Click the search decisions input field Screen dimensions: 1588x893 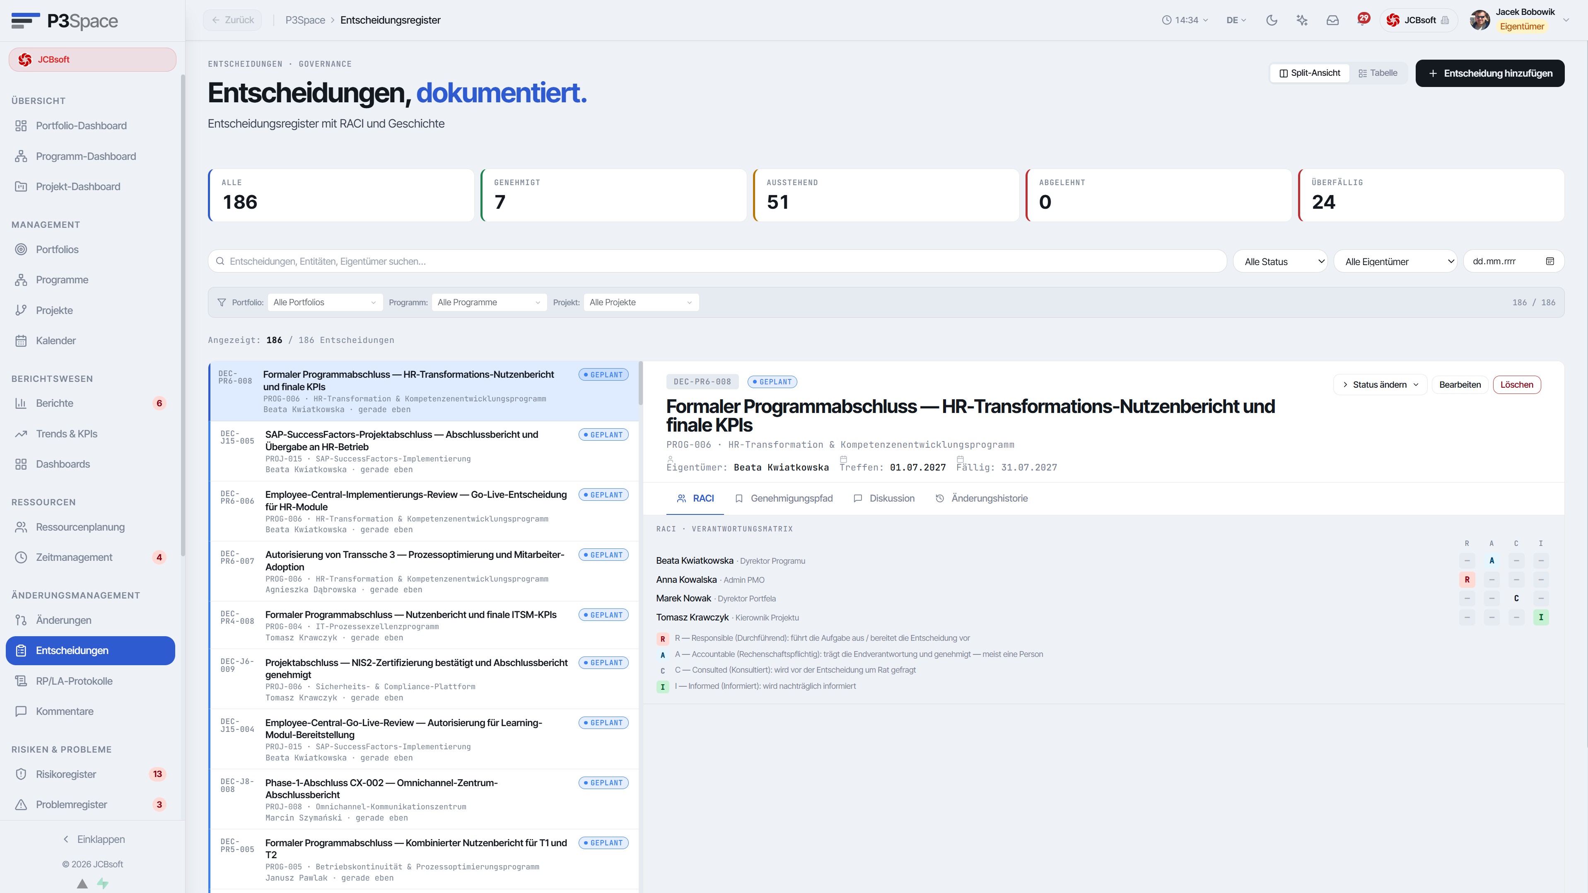pyautogui.click(x=717, y=261)
